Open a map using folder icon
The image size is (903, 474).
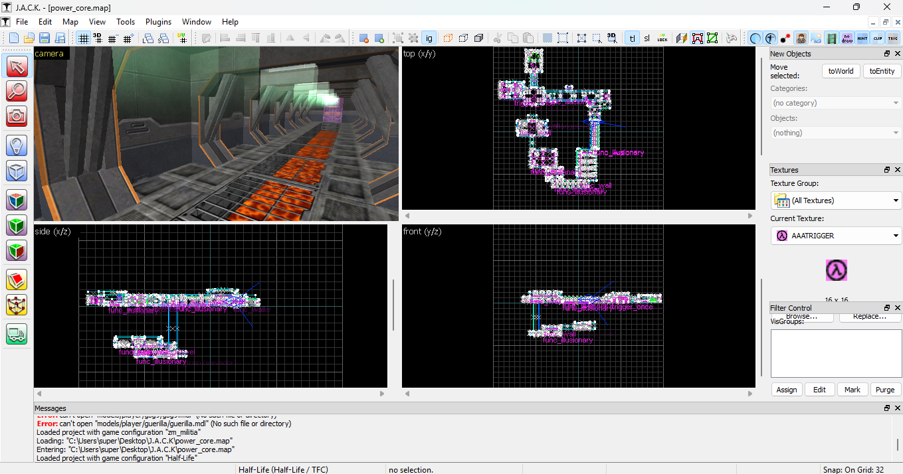[x=30, y=38]
